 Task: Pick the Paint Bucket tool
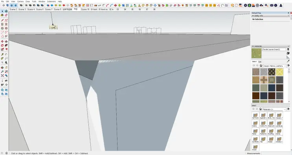pos(2,15)
